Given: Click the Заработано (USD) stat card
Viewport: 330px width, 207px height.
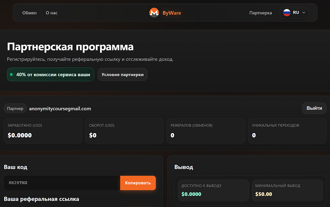Looking at the screenshot, I should tap(43, 131).
